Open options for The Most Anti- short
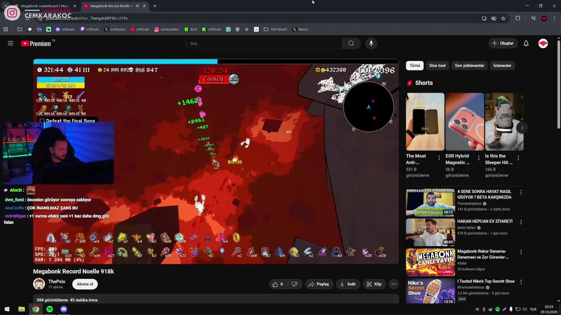Screen dimensions: 561x315 (439, 158)
